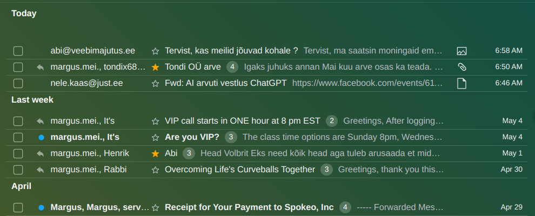The image size is (535, 216).
Task: Open the VIP call starts in ONE hour email
Action: click(x=242, y=121)
